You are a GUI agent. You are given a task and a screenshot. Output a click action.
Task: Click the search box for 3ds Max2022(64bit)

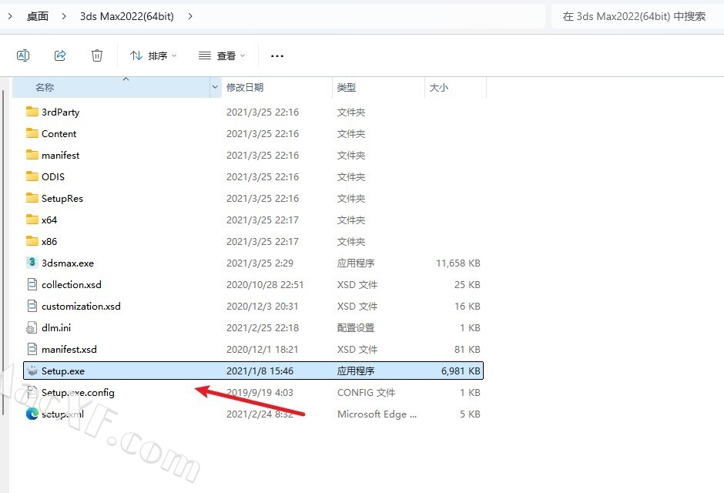[x=638, y=17]
